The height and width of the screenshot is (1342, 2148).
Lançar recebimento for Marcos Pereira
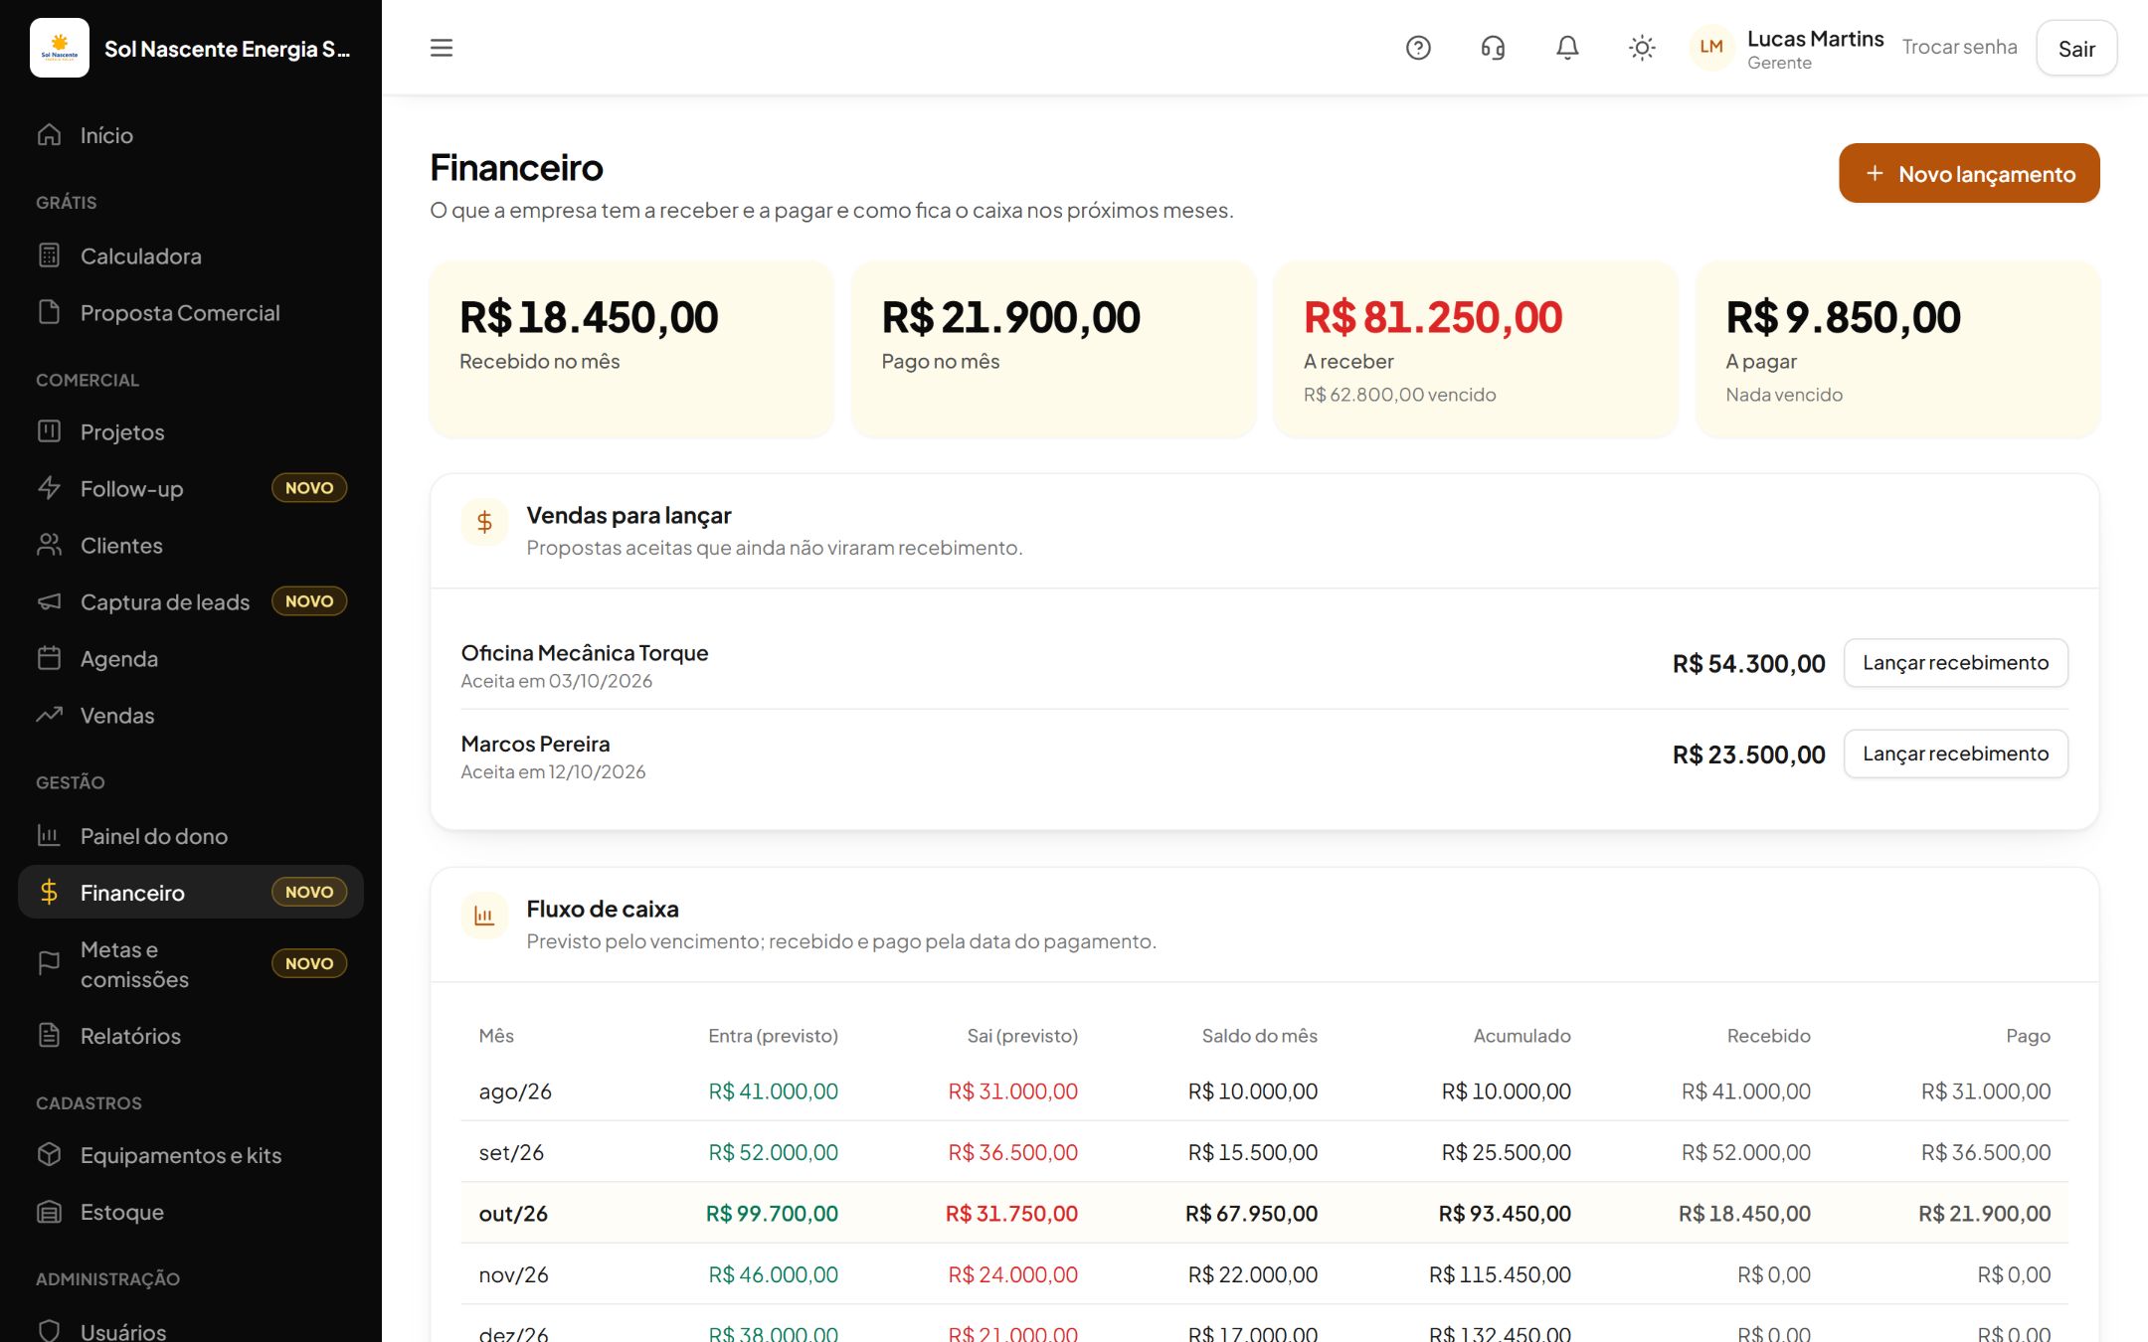(x=1955, y=754)
